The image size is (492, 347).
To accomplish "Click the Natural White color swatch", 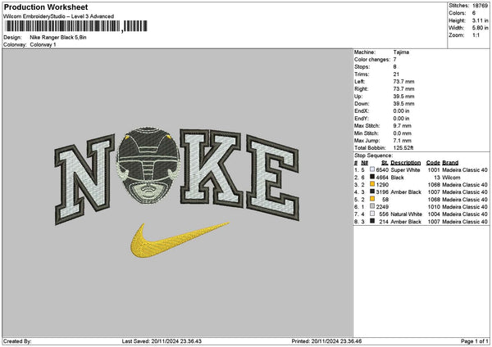I will [x=372, y=214].
